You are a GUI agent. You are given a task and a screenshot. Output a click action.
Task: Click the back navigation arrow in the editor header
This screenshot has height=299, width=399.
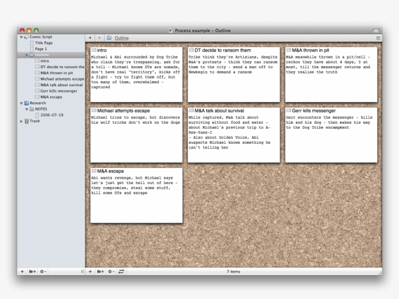[90, 37]
